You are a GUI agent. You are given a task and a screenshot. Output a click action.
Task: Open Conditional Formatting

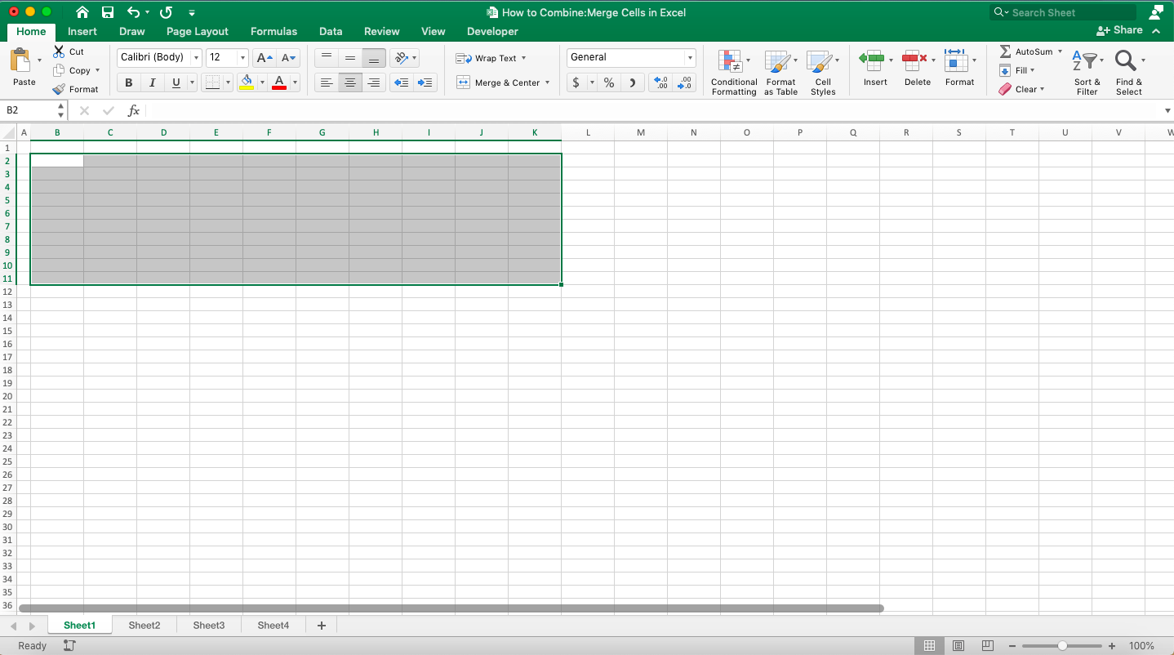734,73
